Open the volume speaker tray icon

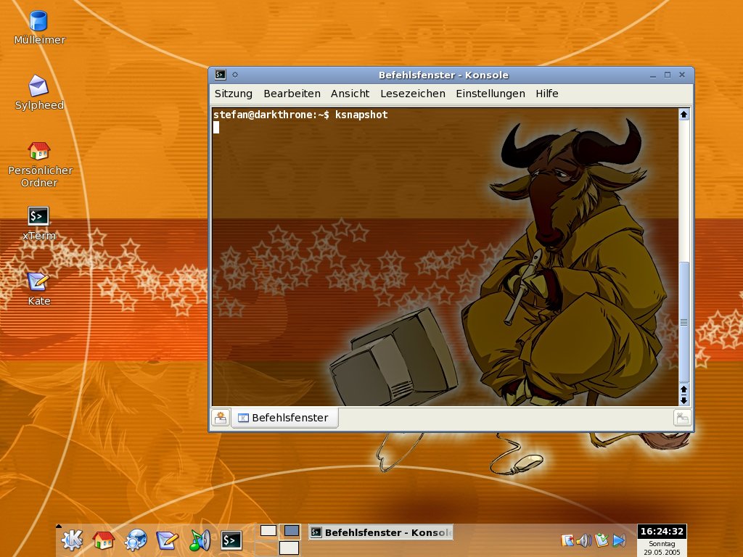(x=584, y=540)
